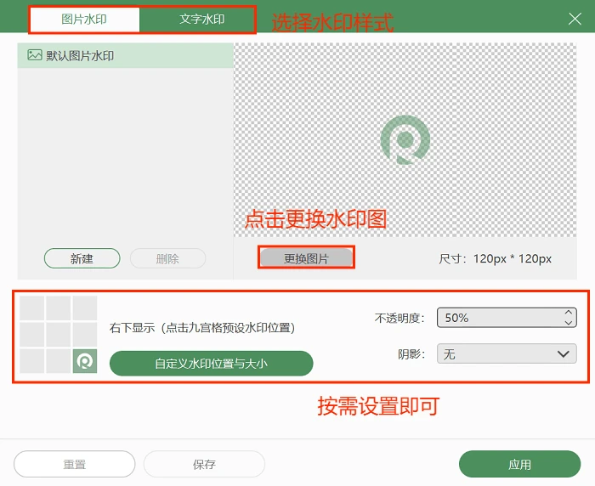Image resolution: width=595 pixels, height=486 pixels.
Task: Choose the bottom-left watermark position cell
Action: click(32, 361)
